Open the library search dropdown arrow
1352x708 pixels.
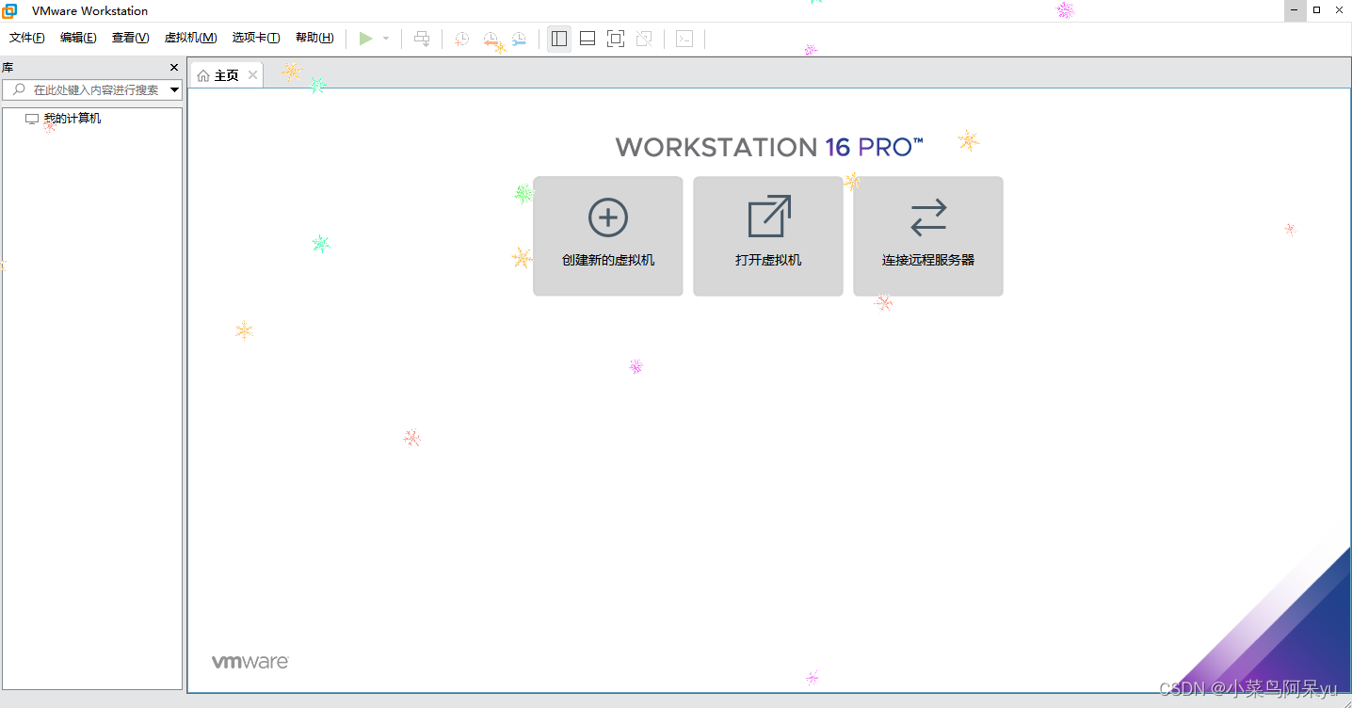[174, 90]
